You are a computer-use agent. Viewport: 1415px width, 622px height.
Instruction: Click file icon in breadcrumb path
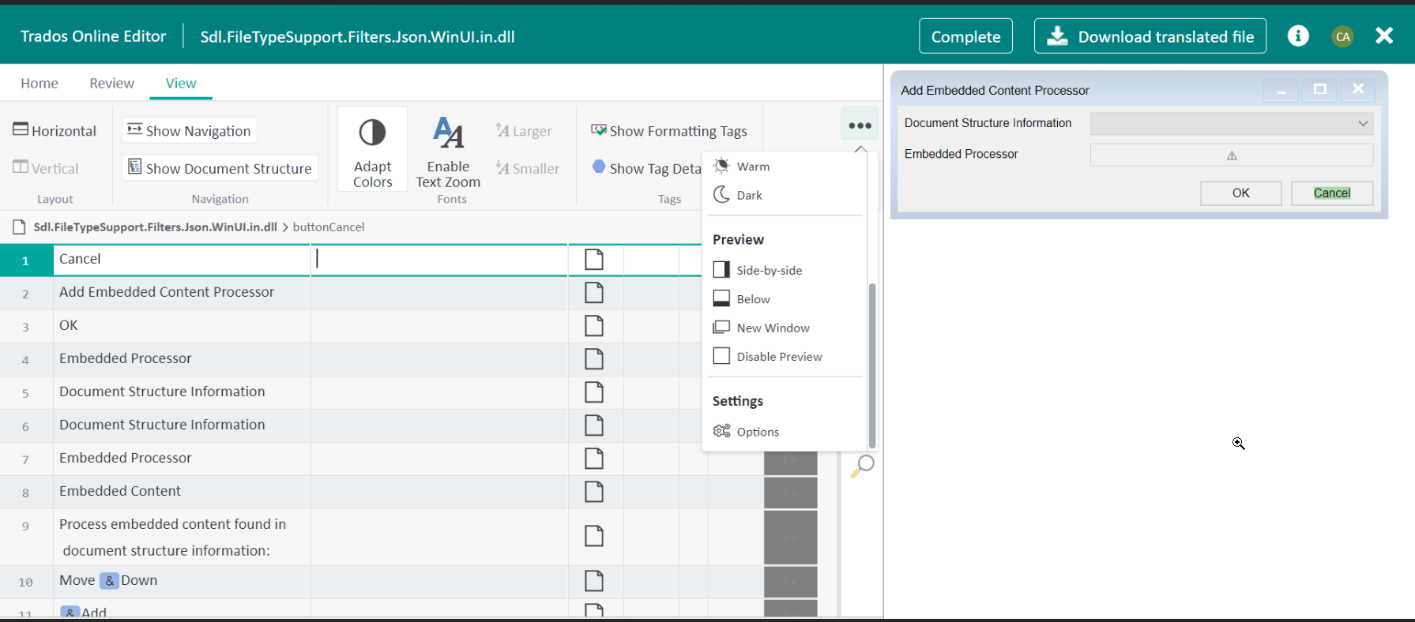coord(19,227)
